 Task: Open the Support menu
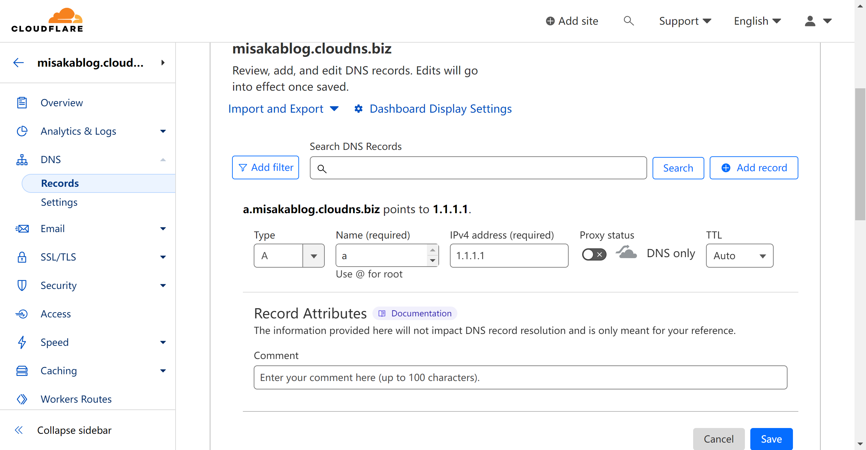[685, 21]
